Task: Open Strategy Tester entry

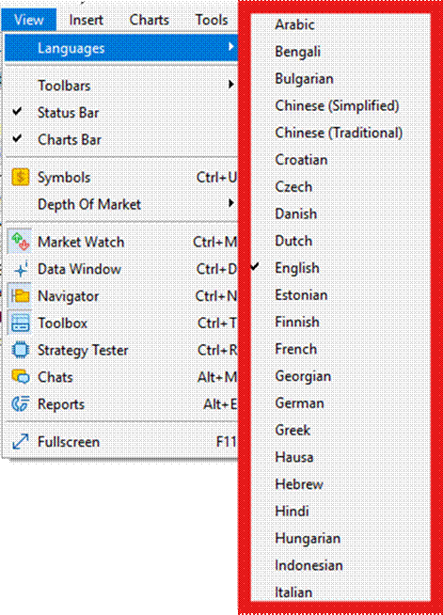Action: pyautogui.click(x=120, y=350)
